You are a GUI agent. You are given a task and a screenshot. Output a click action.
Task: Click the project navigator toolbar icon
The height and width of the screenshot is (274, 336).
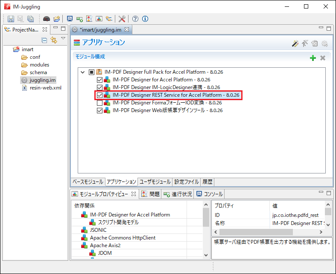tap(109, 19)
